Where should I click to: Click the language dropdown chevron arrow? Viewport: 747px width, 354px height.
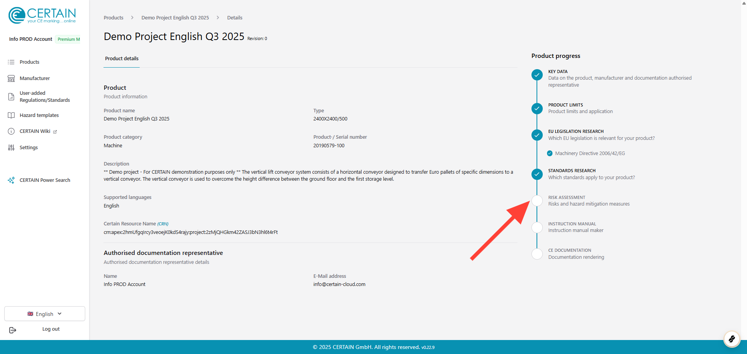(x=60, y=314)
